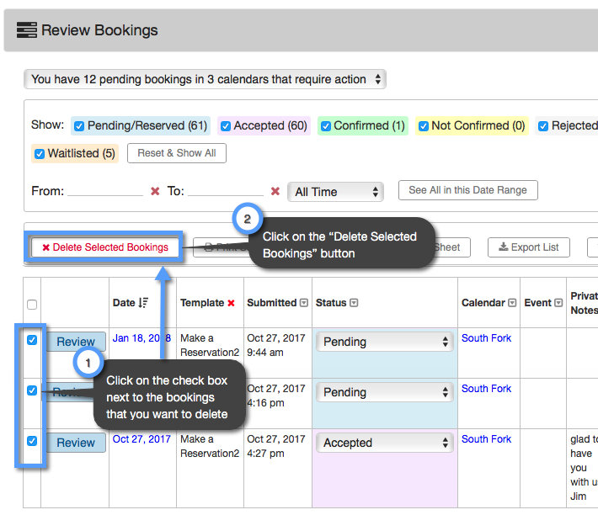Viewport: 598px width, 515px height.
Task: Click the Export List button
Action: (x=529, y=247)
